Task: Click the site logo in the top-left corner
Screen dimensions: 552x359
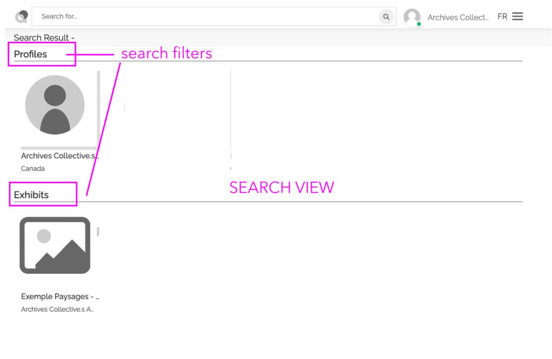Action: pyautogui.click(x=22, y=16)
